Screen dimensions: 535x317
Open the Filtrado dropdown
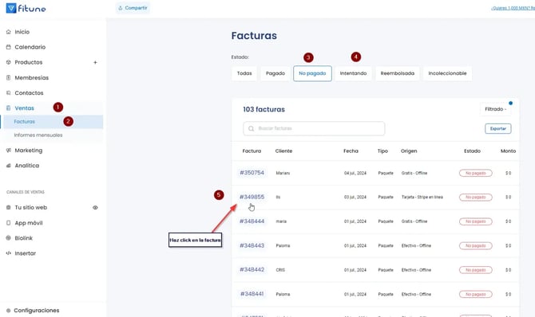pos(495,109)
